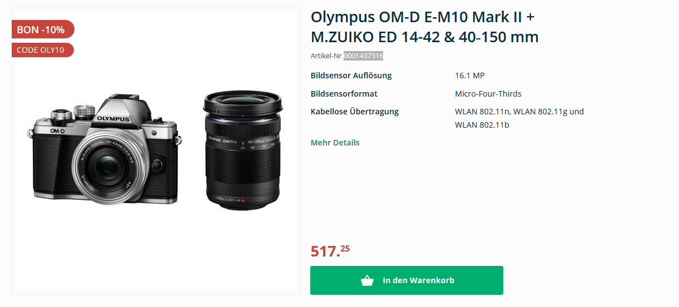679x307 pixels.
Task: Open the Mehr Details link
Action: tap(335, 143)
